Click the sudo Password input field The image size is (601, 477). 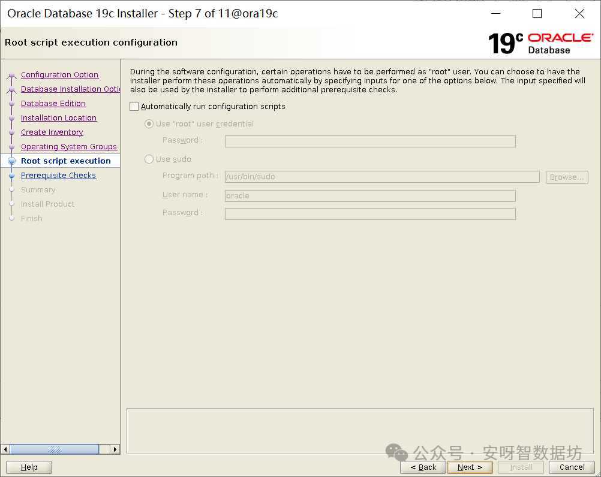(x=370, y=213)
